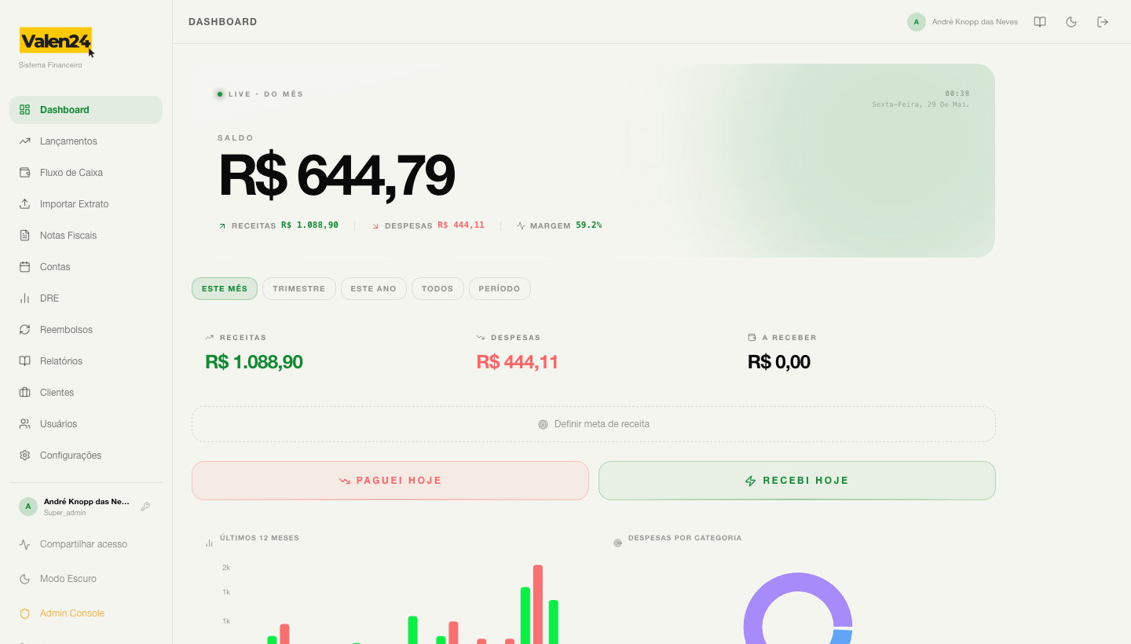
Task: Click the book icon in top header
Action: 1040,22
